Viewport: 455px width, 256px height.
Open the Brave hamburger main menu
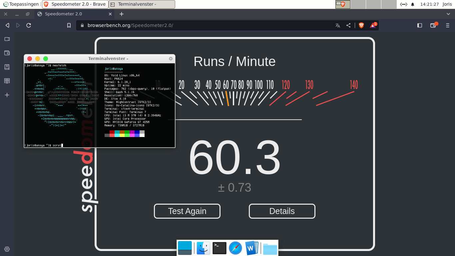pyautogui.click(x=448, y=25)
